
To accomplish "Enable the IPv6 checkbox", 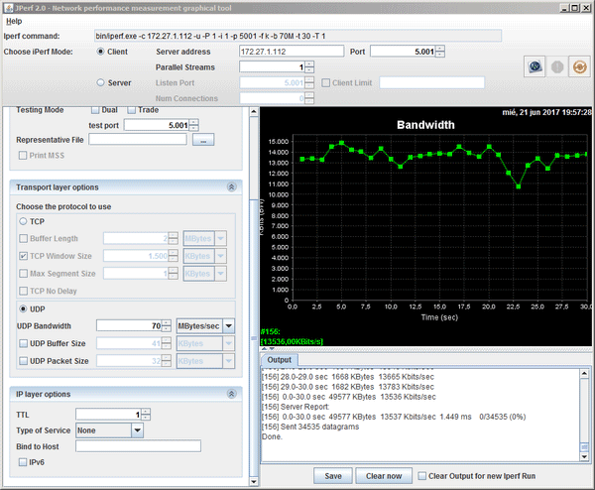I will 23,461.
